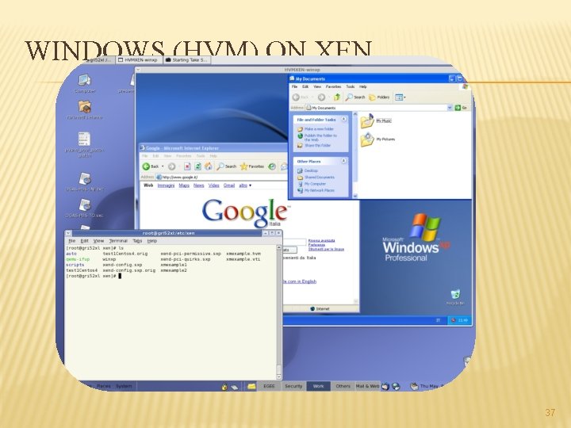
Task: Select HVMXEN-winxp task in top panel
Action: click(138, 60)
